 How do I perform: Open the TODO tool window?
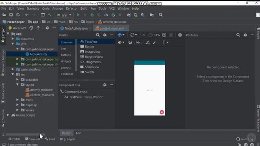[14, 139]
